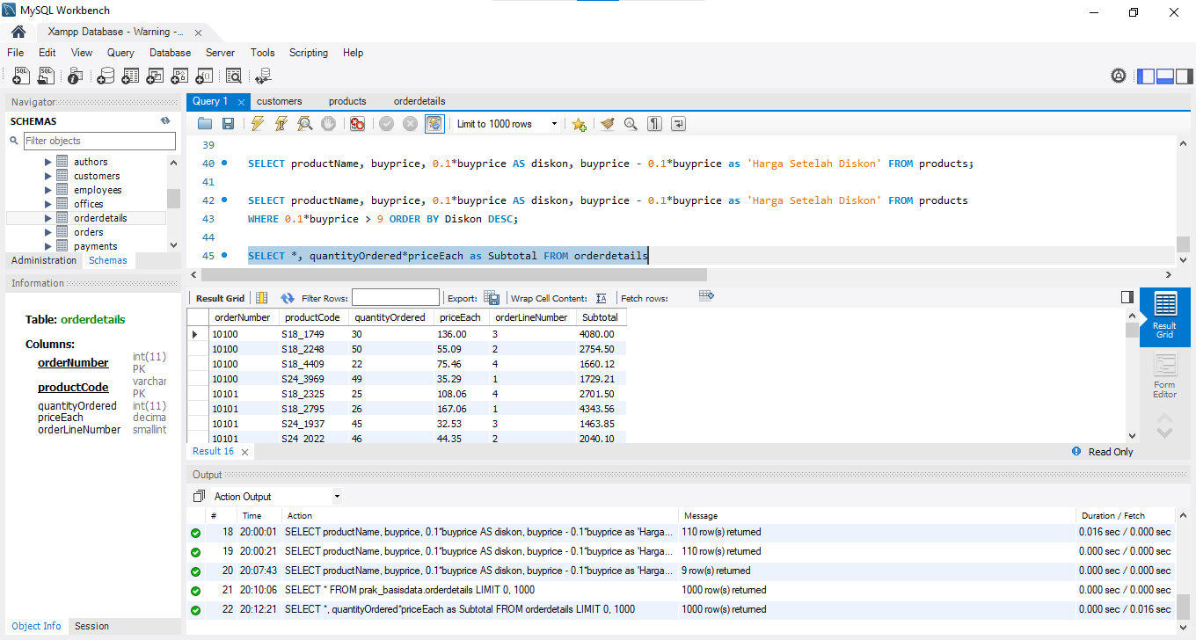This screenshot has height=640, width=1196.
Task: Create a new SQL tab icon
Action: pyautogui.click(x=21, y=76)
